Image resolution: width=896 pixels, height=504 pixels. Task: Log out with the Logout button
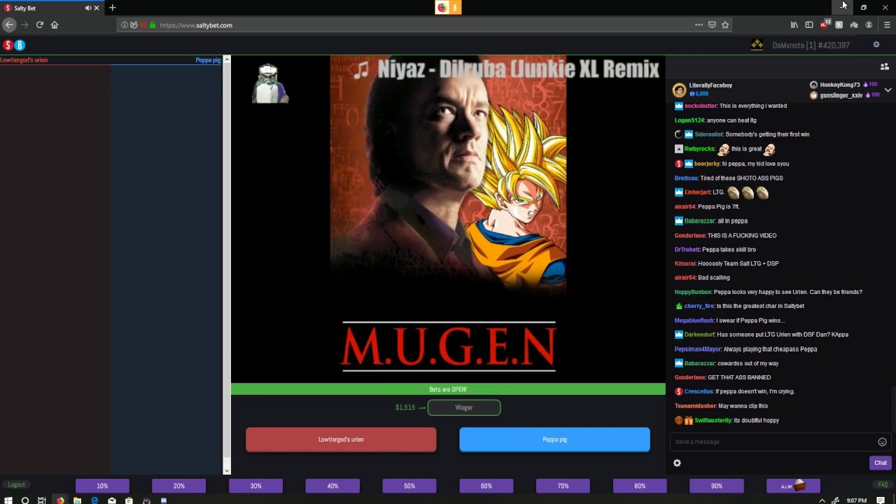click(x=16, y=484)
